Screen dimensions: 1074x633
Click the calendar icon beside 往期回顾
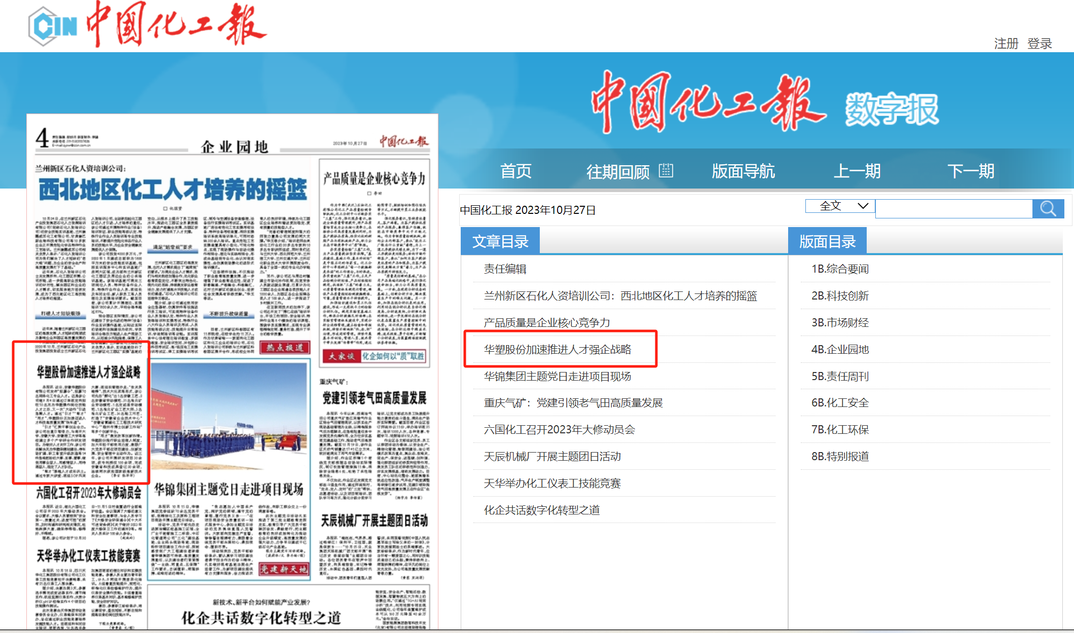(665, 171)
